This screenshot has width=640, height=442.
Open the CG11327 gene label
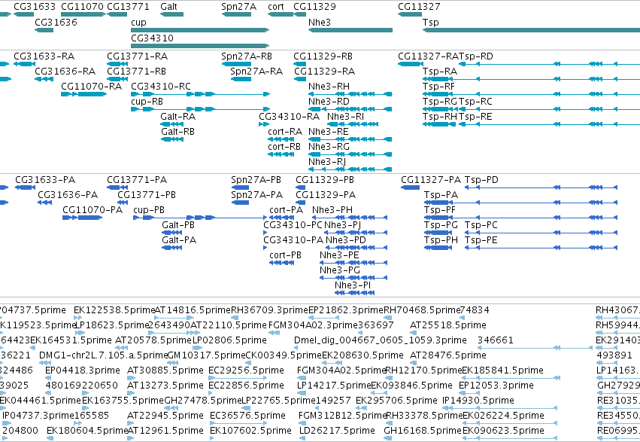pos(419,7)
